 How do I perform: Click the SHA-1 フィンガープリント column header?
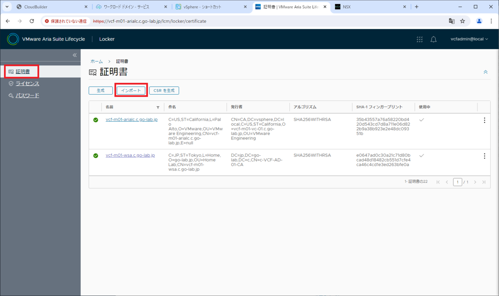click(x=379, y=107)
